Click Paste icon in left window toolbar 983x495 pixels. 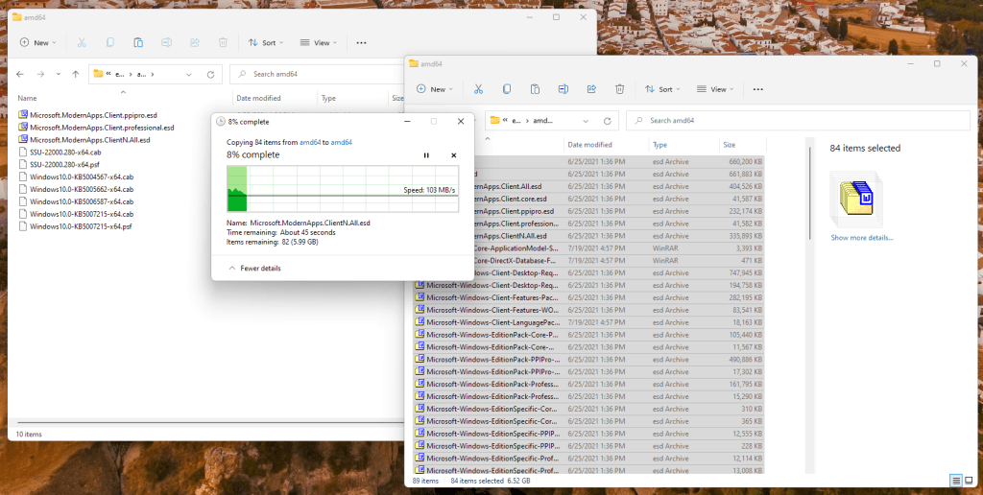click(x=138, y=42)
